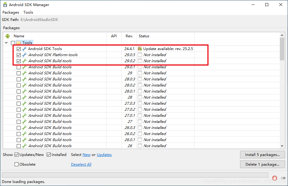The width and height of the screenshot is (288, 186).
Task: Click the Android SDK Manager title bar icon
Action: click(5, 5)
